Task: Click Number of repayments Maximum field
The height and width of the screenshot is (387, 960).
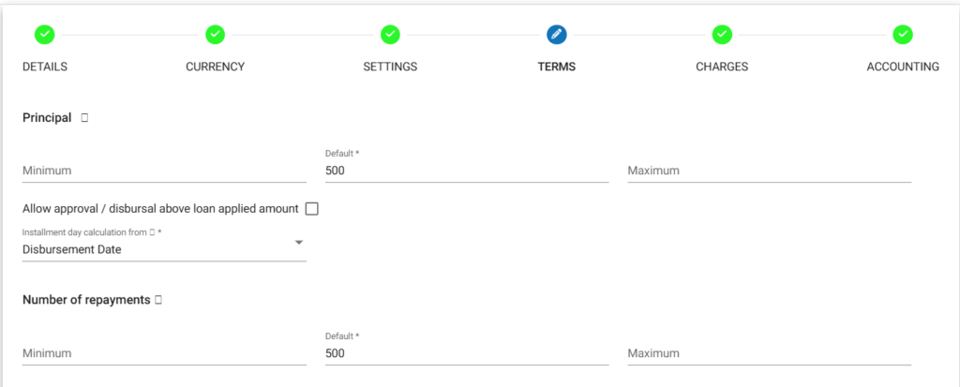Action: coord(769,353)
